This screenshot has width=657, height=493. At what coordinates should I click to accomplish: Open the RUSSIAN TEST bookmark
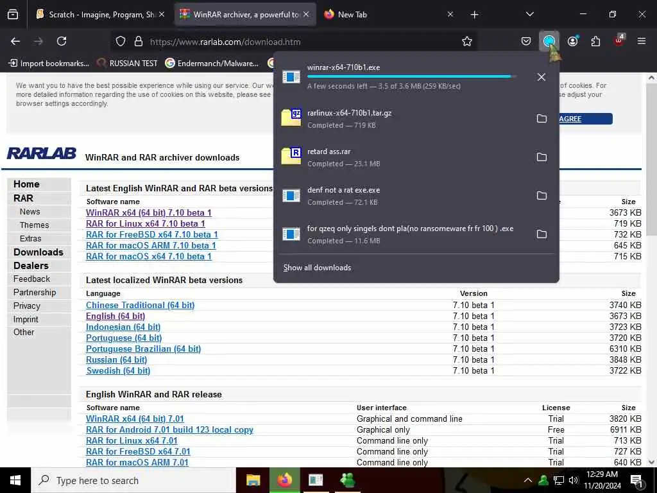click(x=127, y=64)
